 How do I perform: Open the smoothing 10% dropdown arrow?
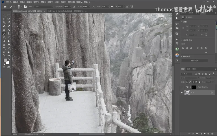(108, 7)
